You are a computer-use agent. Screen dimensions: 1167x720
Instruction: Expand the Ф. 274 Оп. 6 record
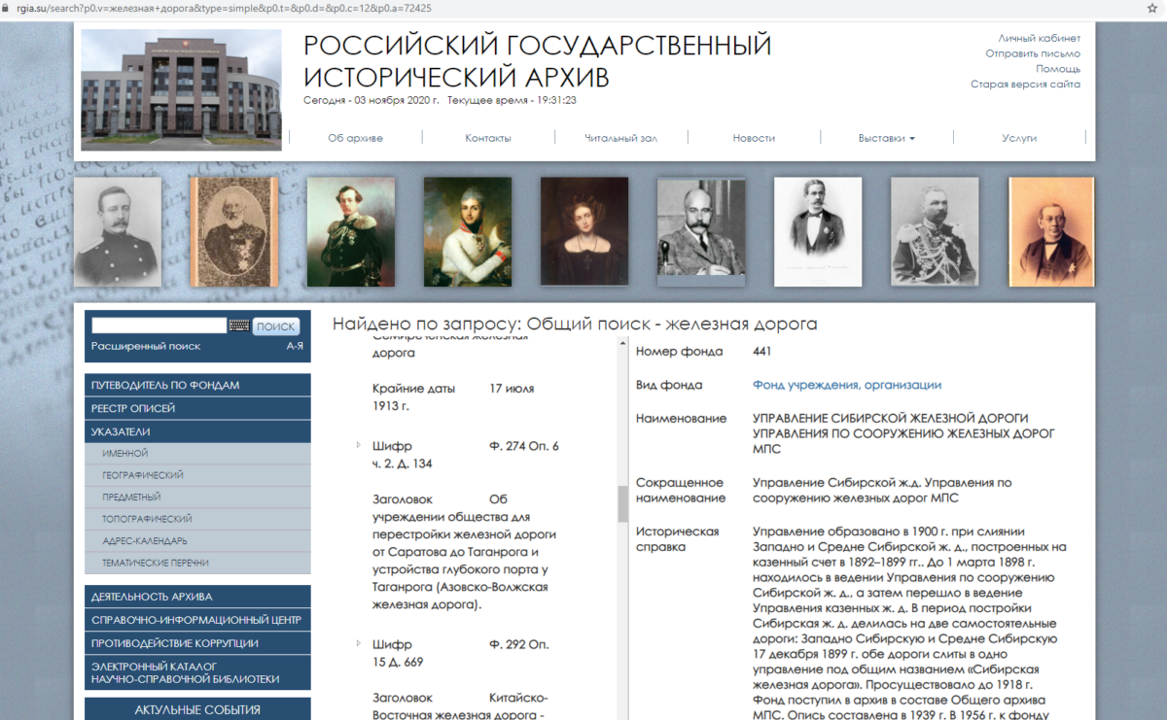tap(359, 446)
